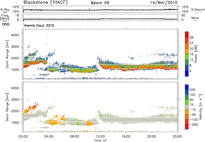Click the Power [dB] colorbar label
The height and width of the screenshot is (142, 205).
click(196, 54)
